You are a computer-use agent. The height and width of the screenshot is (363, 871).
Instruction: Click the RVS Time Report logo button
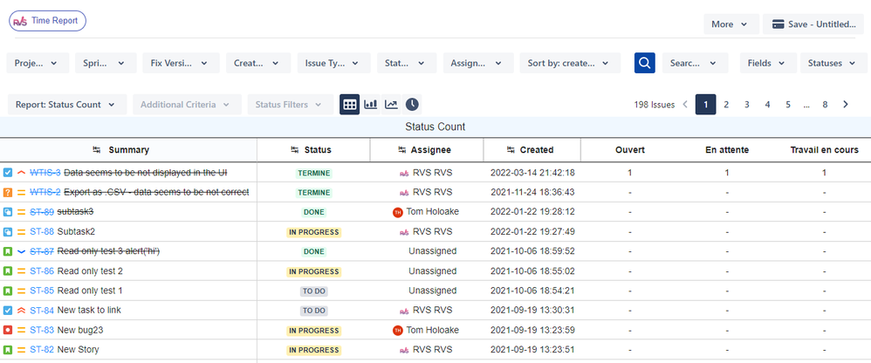click(47, 21)
